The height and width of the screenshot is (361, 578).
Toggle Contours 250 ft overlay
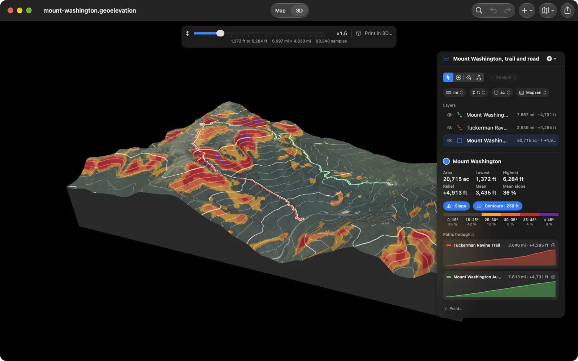[x=498, y=206]
